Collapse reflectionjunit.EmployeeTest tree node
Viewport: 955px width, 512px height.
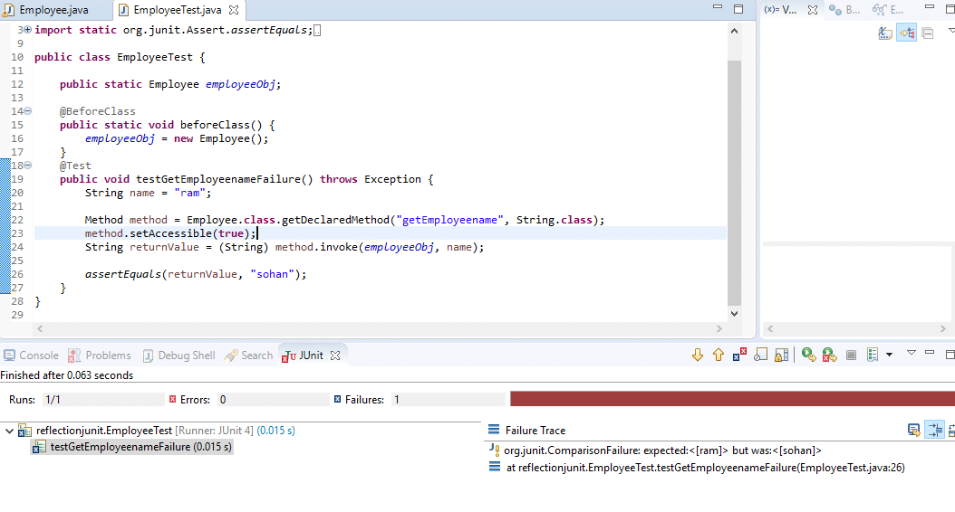pyautogui.click(x=10, y=431)
